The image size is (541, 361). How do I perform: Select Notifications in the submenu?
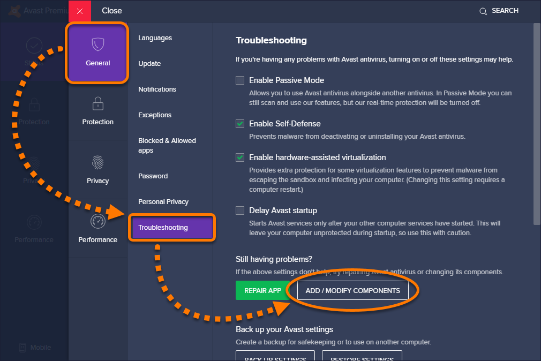[157, 89]
